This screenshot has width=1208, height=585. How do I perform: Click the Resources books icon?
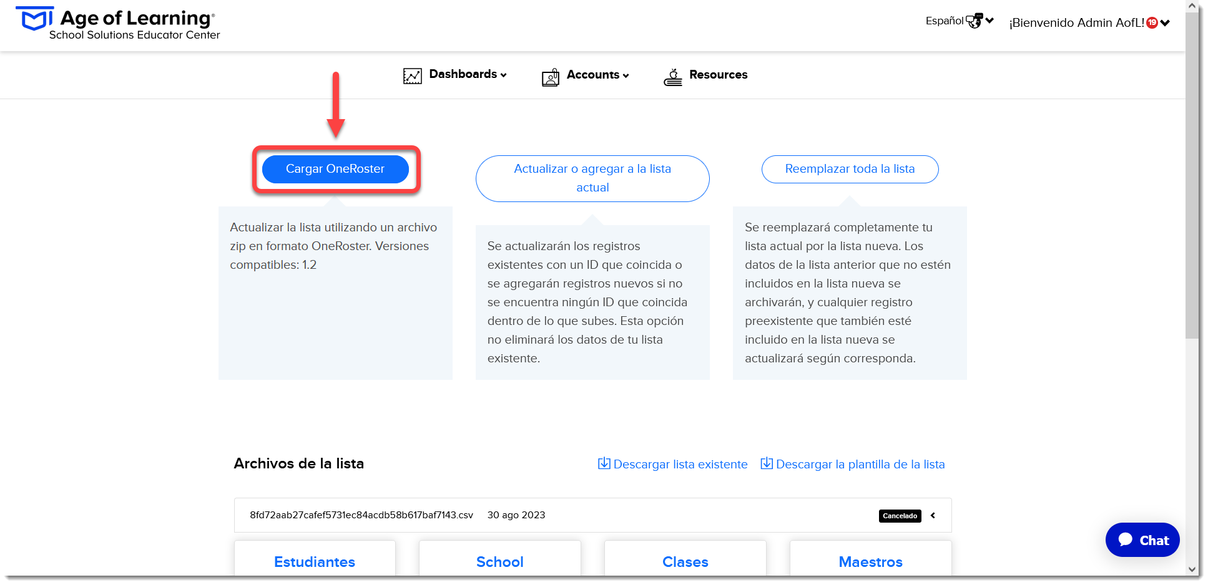tap(672, 77)
